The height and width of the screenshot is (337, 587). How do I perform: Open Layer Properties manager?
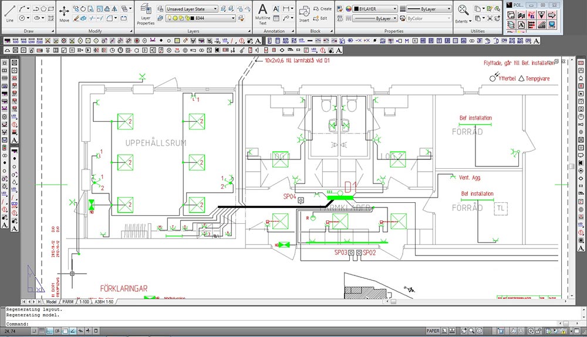pos(146,15)
